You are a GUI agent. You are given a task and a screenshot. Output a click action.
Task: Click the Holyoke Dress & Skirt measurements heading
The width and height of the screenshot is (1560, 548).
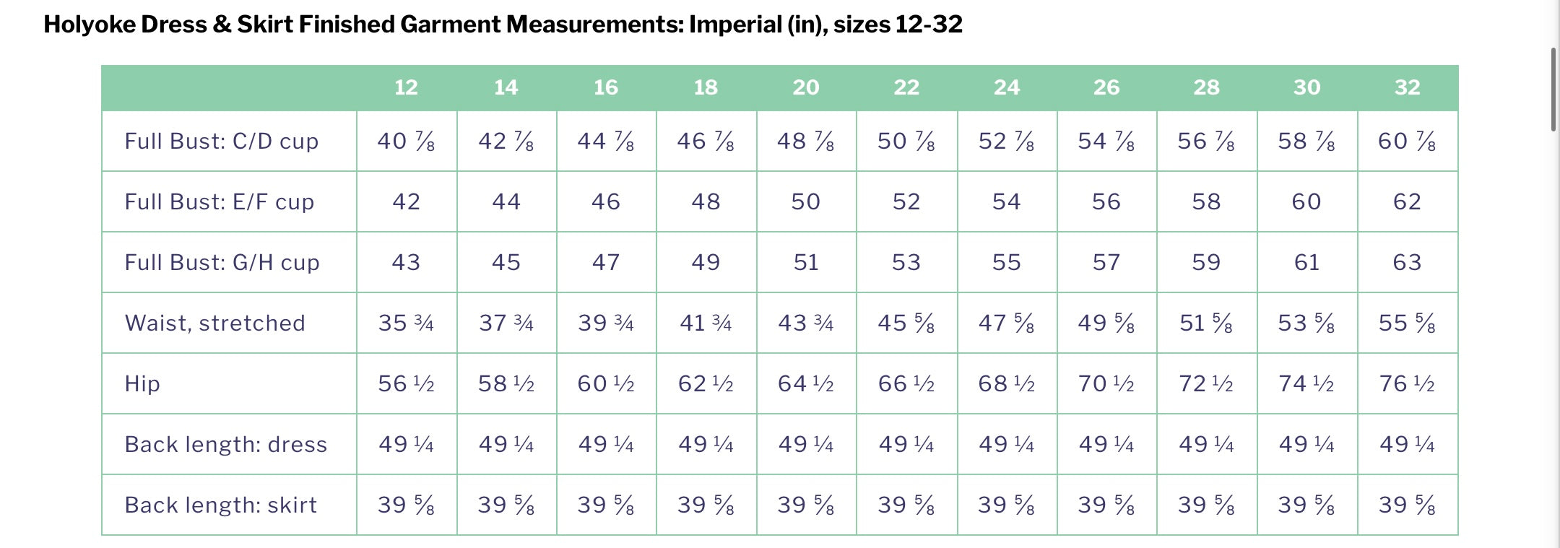tap(503, 25)
